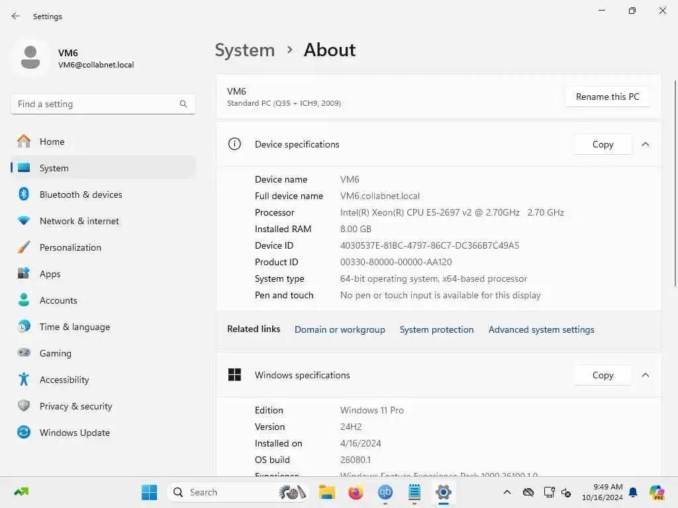This screenshot has height=508, width=678.
Task: Open the notification bell icon
Action: pyautogui.click(x=633, y=492)
